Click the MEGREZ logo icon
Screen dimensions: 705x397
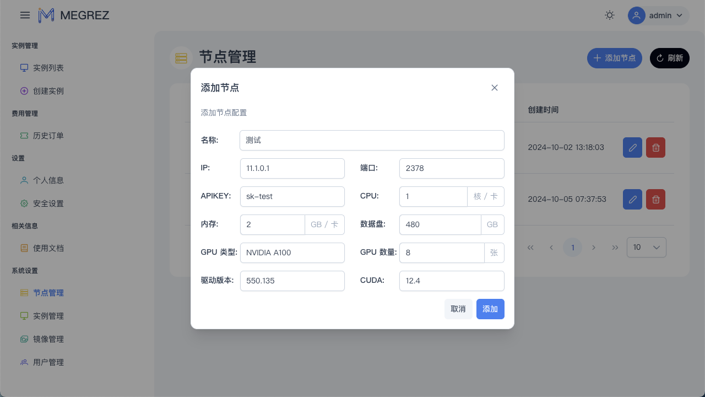[x=46, y=15]
